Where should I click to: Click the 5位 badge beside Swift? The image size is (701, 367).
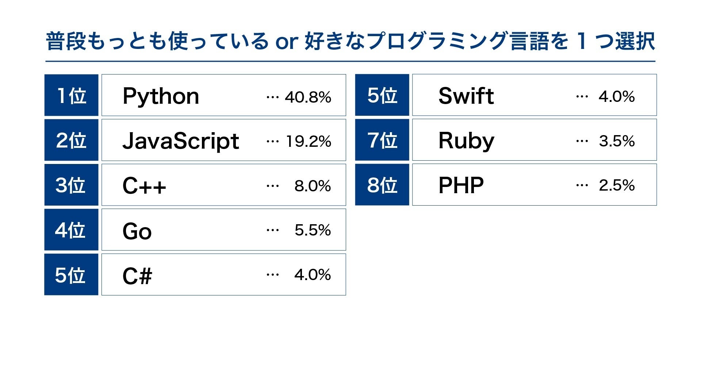382,95
